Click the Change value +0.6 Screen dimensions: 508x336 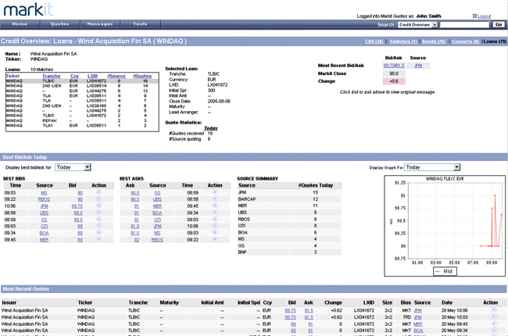pyautogui.click(x=394, y=81)
